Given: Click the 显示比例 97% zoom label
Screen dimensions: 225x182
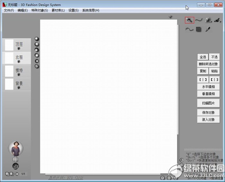Looking at the screenshot, I should (66, 178).
